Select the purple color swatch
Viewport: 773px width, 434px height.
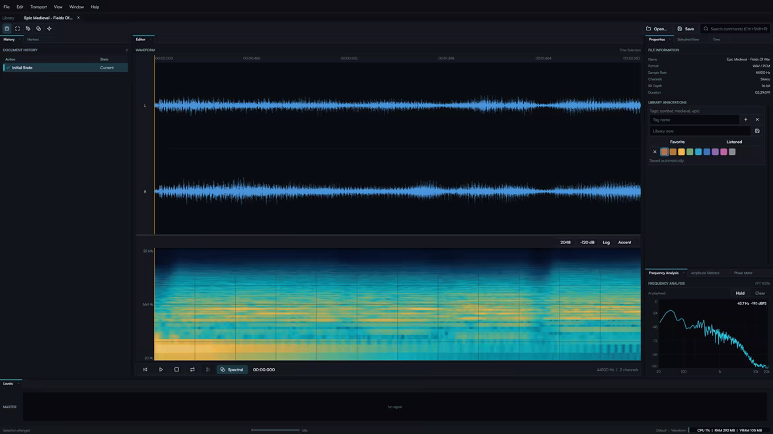pos(715,152)
